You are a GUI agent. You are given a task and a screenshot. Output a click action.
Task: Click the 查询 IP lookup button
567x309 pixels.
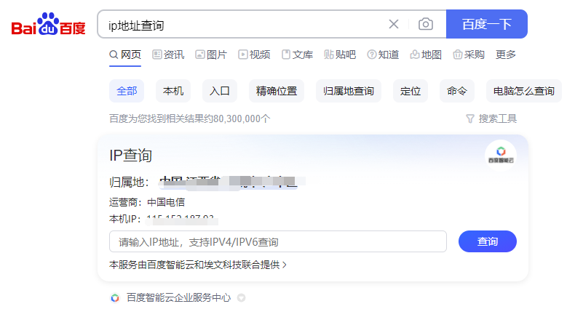coord(487,241)
